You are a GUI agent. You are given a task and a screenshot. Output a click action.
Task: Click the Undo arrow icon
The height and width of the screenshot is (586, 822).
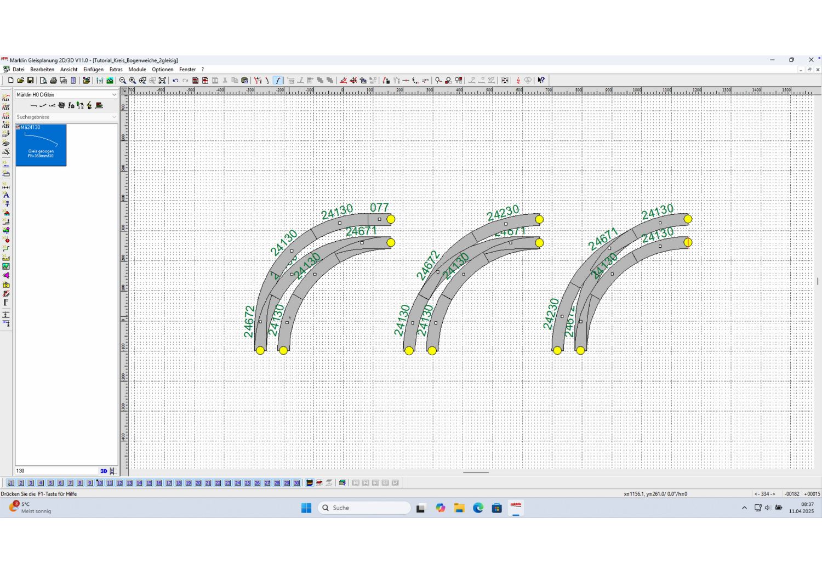[x=175, y=81]
